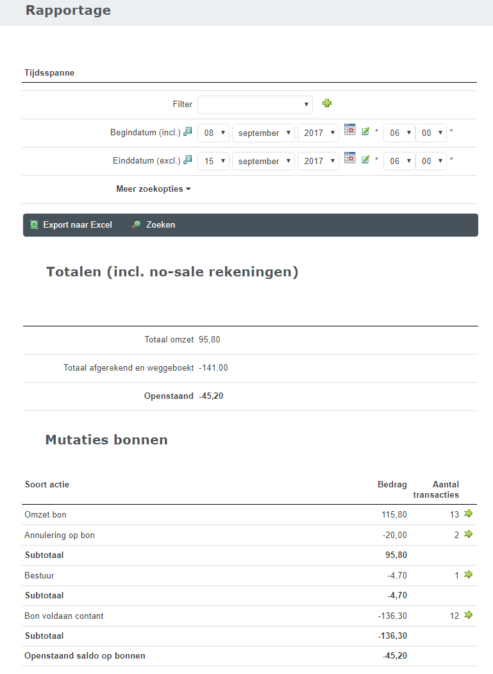This screenshot has height=674, width=493.
Task: Open the calendar picker for Begindatum
Action: point(349,130)
